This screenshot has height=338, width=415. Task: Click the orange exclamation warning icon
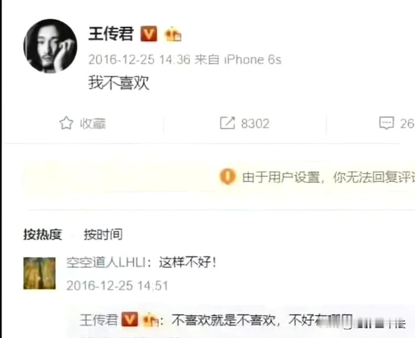pos(227,176)
